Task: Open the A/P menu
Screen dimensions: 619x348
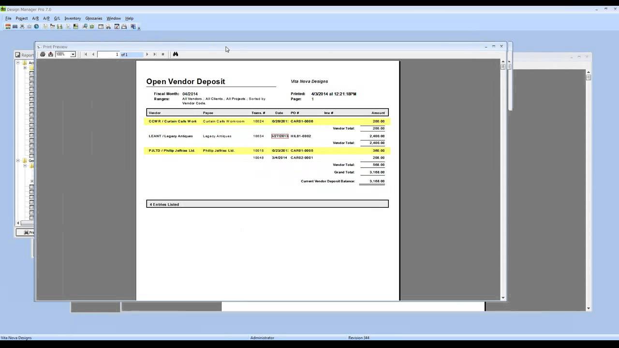Action: 46,18
